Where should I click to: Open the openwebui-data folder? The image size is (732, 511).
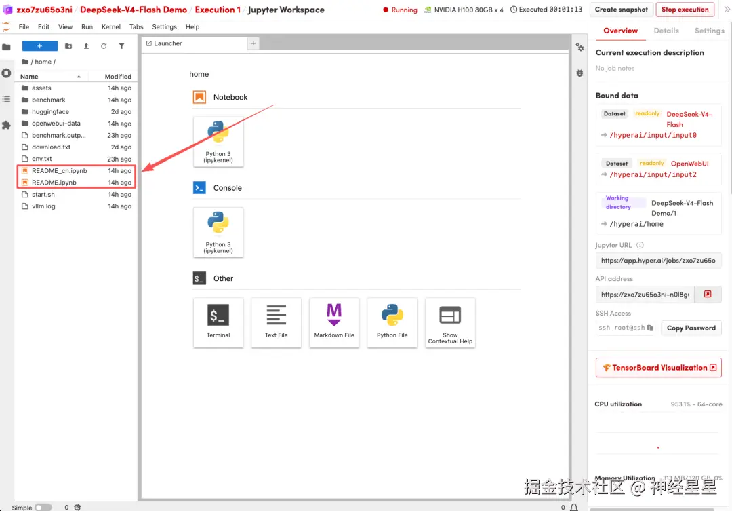pyautogui.click(x=77, y=124)
